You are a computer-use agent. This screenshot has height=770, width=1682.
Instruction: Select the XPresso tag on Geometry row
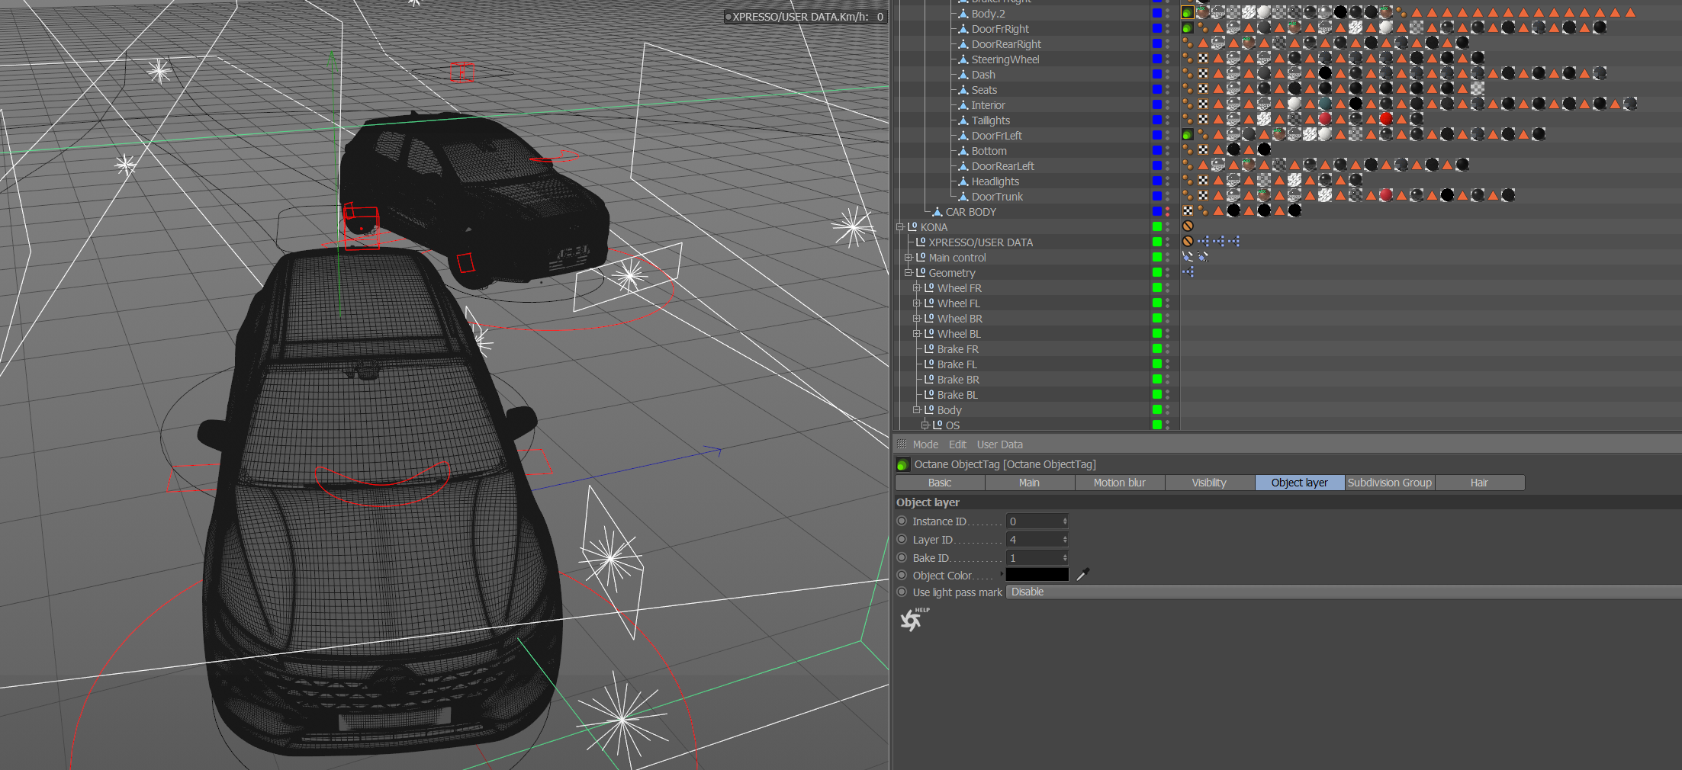click(x=1188, y=272)
